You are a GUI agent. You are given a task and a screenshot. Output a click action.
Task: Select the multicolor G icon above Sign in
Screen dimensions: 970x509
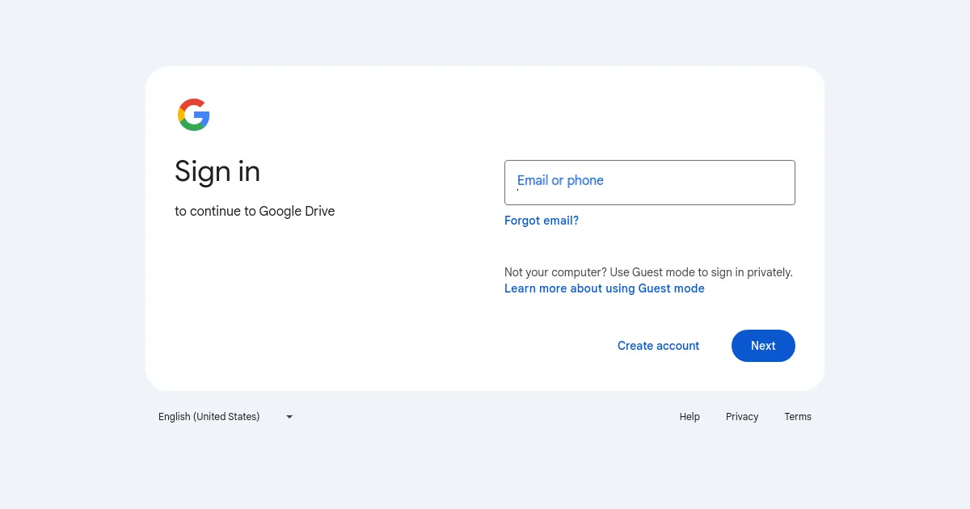(x=193, y=114)
